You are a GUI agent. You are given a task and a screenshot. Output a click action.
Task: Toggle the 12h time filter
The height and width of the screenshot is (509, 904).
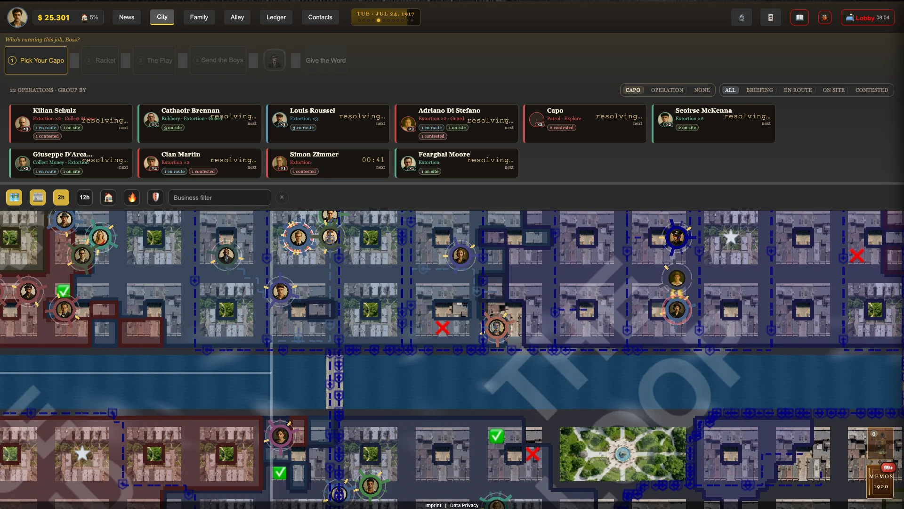[x=85, y=197]
